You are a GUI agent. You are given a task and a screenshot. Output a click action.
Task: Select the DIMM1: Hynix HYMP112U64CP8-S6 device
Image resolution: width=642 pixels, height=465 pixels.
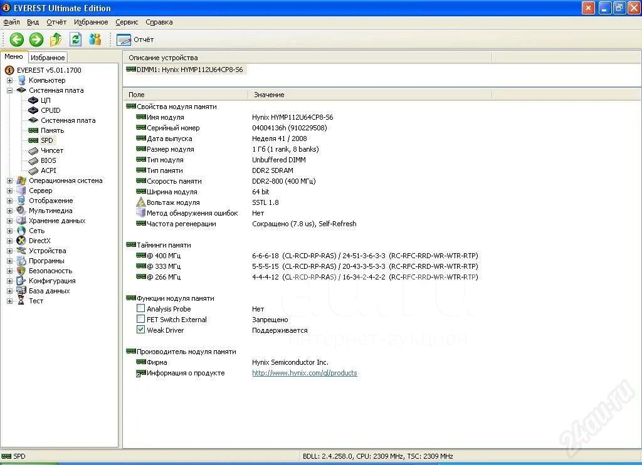tap(185, 70)
